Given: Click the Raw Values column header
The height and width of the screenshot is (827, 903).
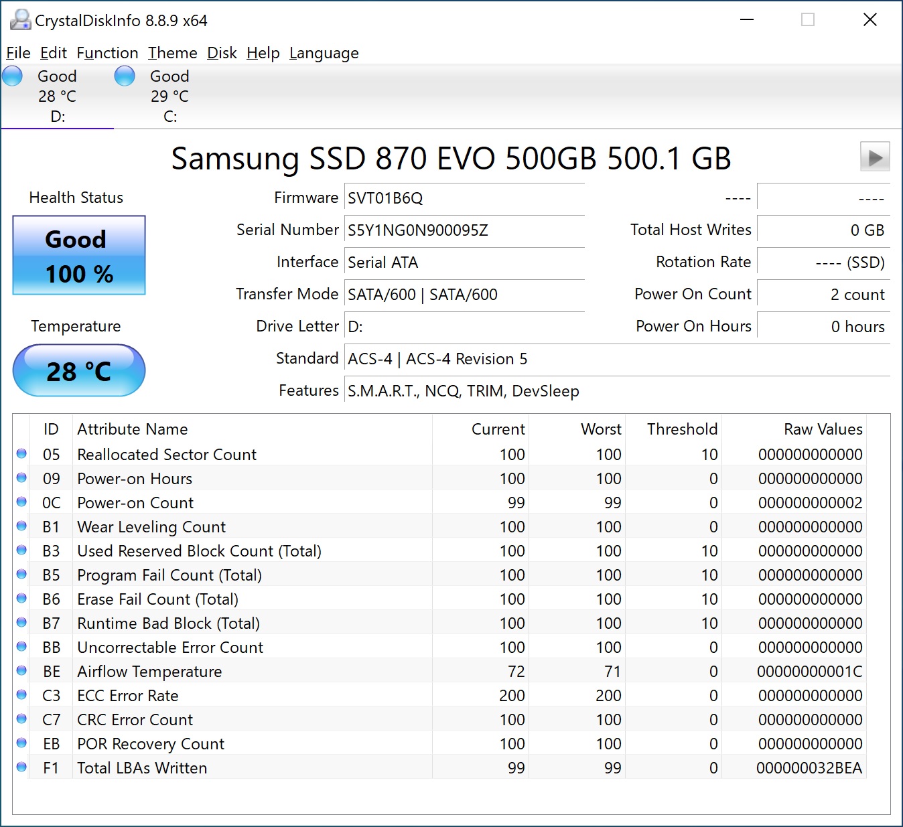Looking at the screenshot, I should (x=823, y=429).
